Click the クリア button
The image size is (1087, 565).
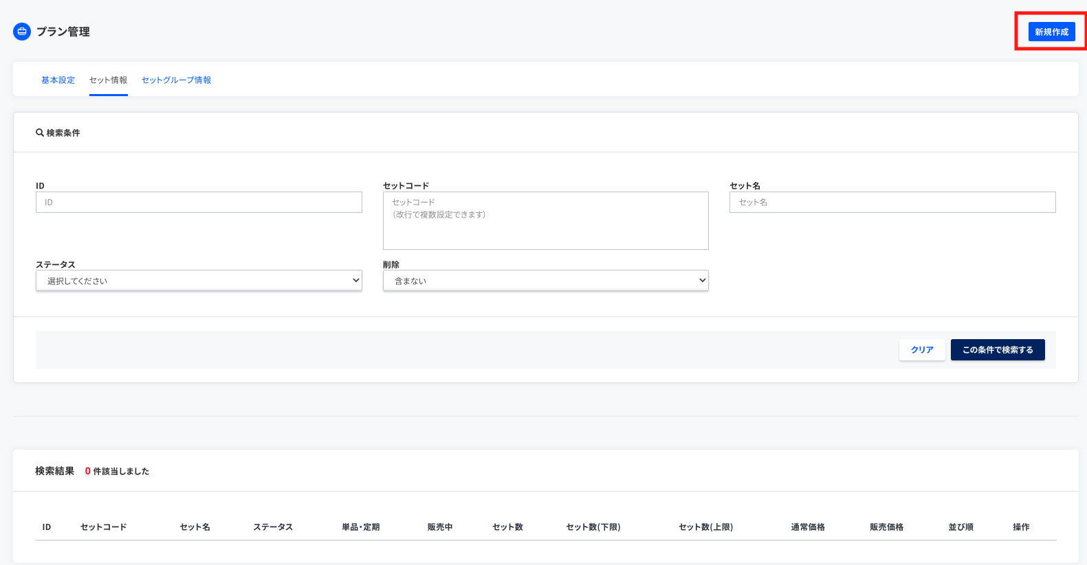[922, 349]
